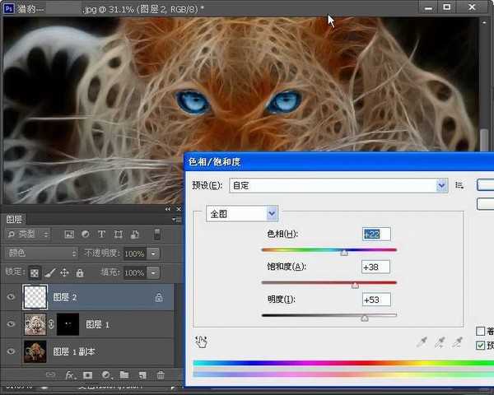Toggle visibility of layer 图层 1 副本
Image resolution: width=494 pixels, height=395 pixels.
[x=12, y=351]
